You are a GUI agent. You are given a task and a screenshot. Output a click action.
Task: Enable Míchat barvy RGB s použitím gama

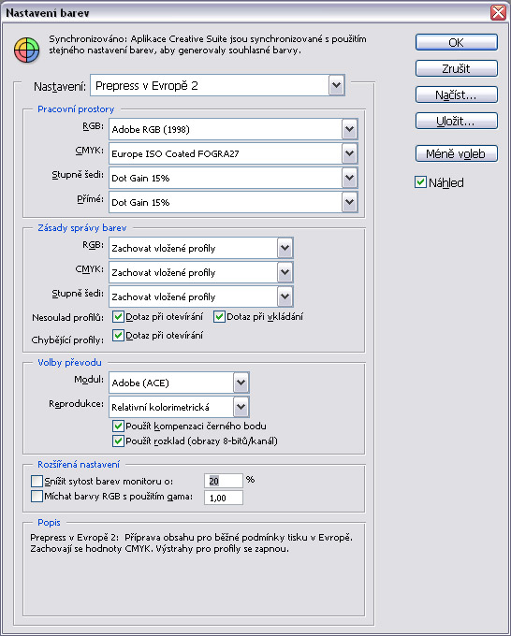(x=36, y=496)
